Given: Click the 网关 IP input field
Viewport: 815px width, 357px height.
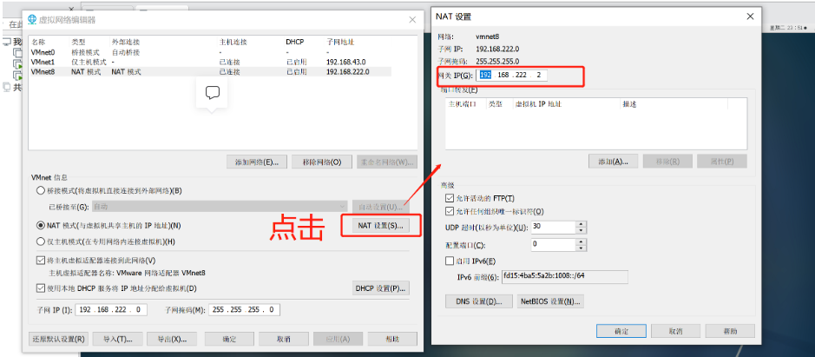Looking at the screenshot, I should tap(513, 76).
